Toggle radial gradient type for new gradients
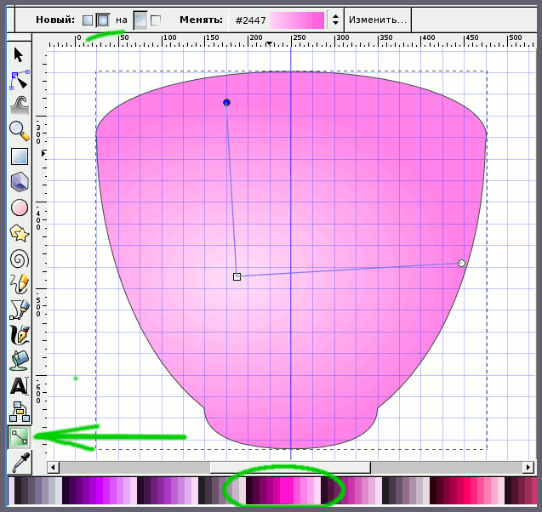 click(x=103, y=20)
